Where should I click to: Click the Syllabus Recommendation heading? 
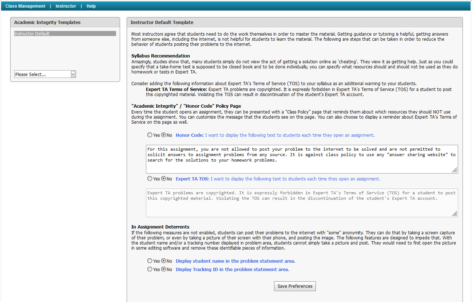pos(160,56)
